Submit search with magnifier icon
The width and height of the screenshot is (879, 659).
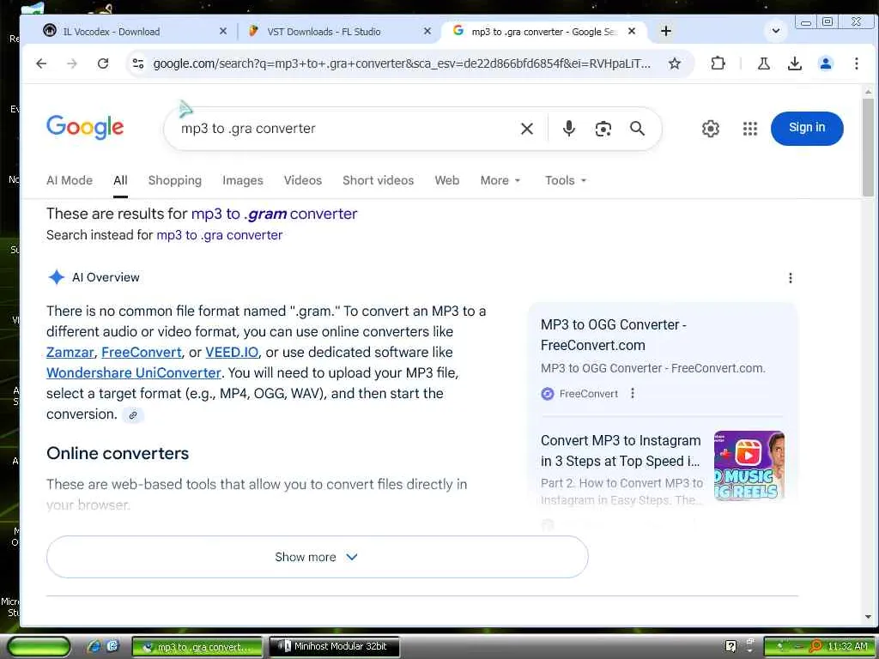coord(637,129)
